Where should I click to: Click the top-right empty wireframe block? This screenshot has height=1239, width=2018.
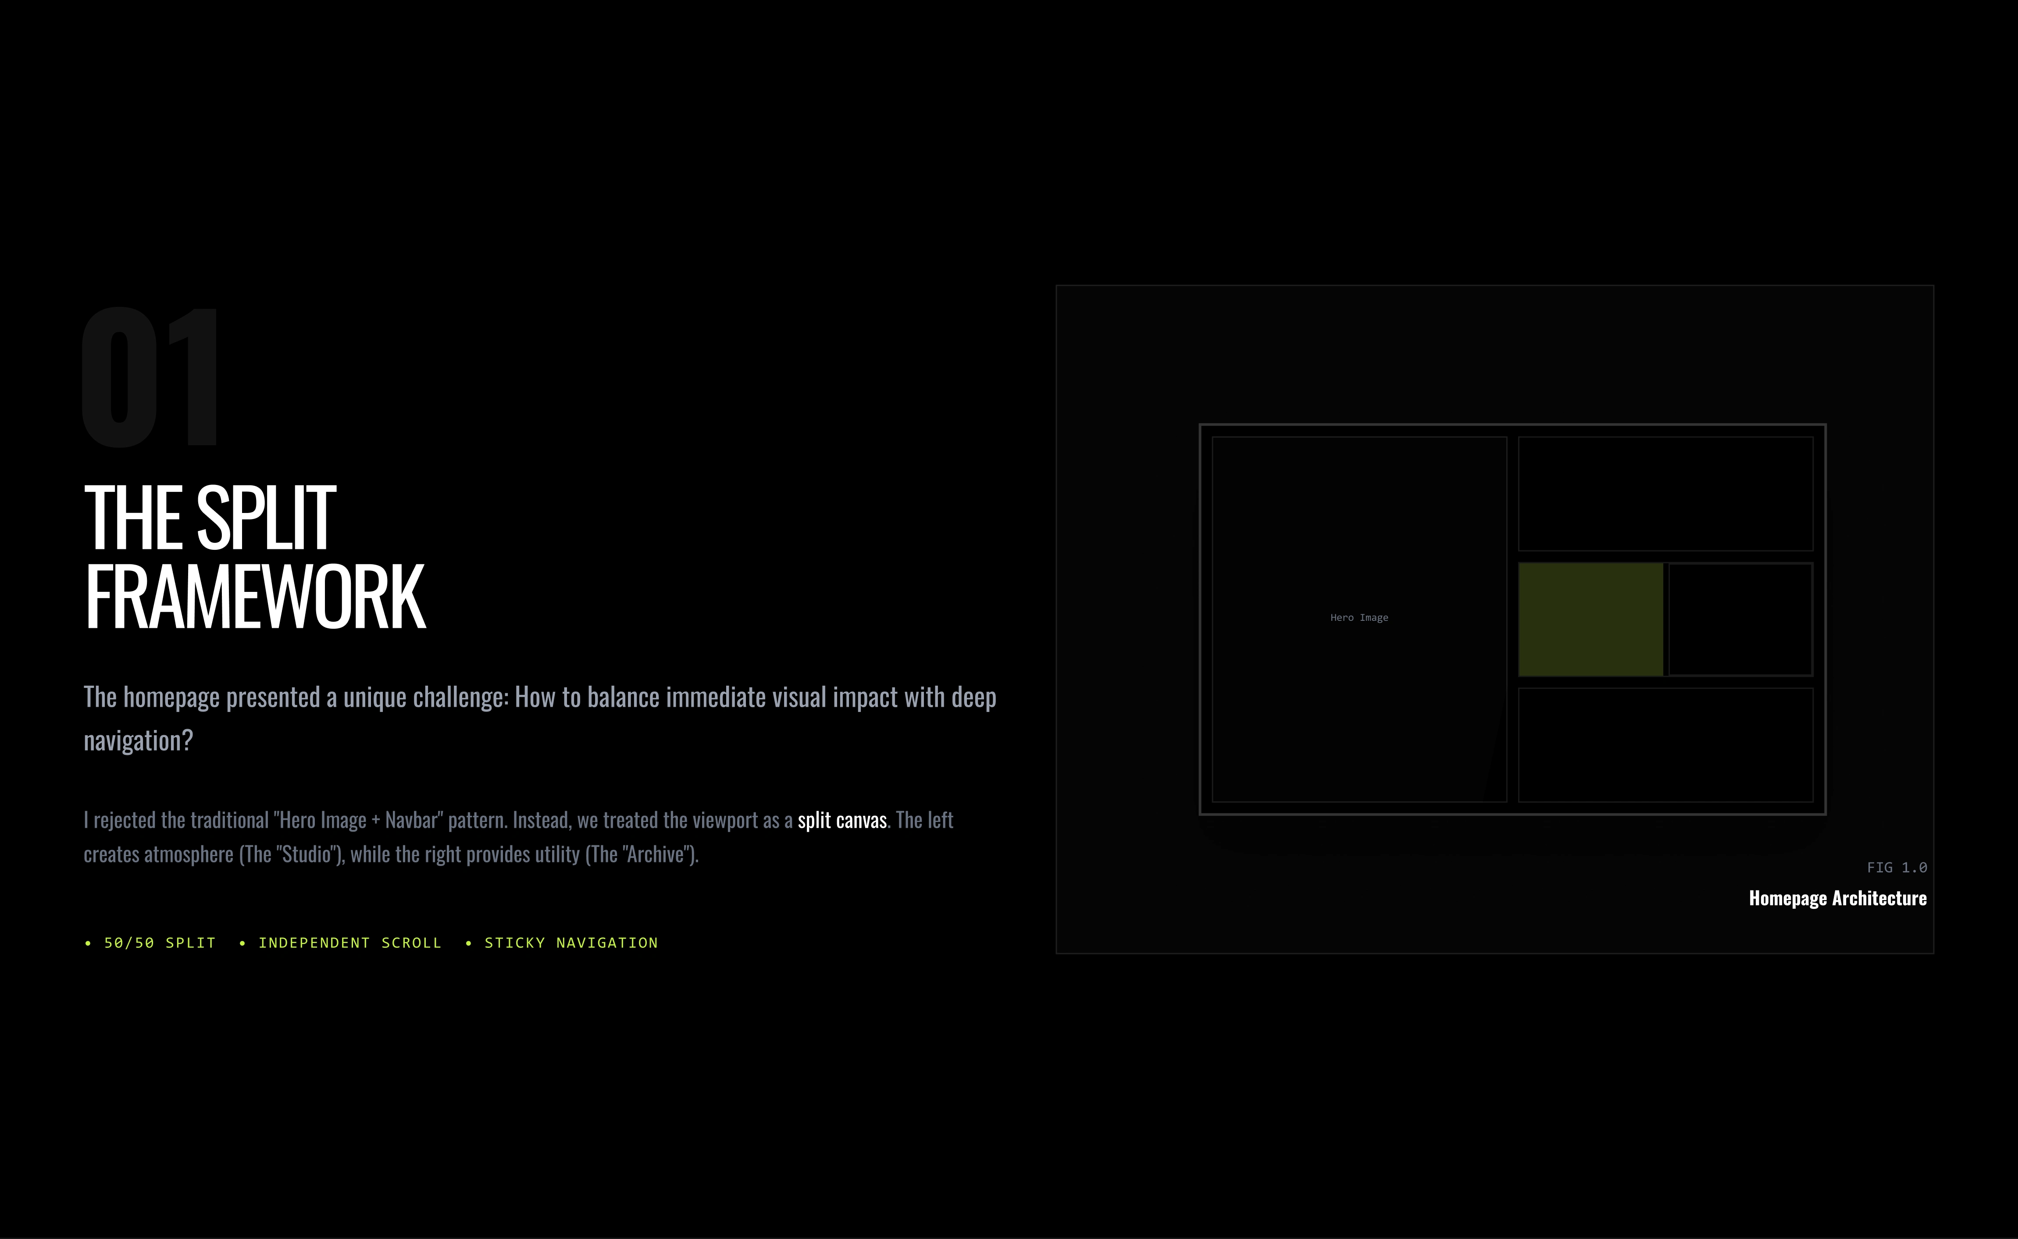click(1665, 493)
